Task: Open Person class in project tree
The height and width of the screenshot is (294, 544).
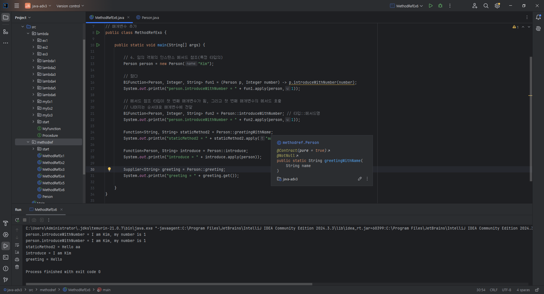Action: pyautogui.click(x=45, y=196)
